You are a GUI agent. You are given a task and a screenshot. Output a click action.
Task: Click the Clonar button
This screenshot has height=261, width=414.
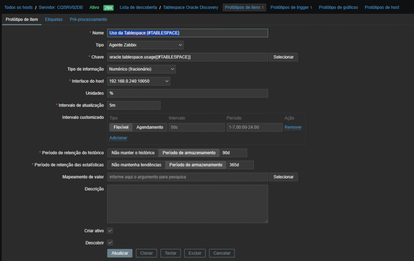146,253
